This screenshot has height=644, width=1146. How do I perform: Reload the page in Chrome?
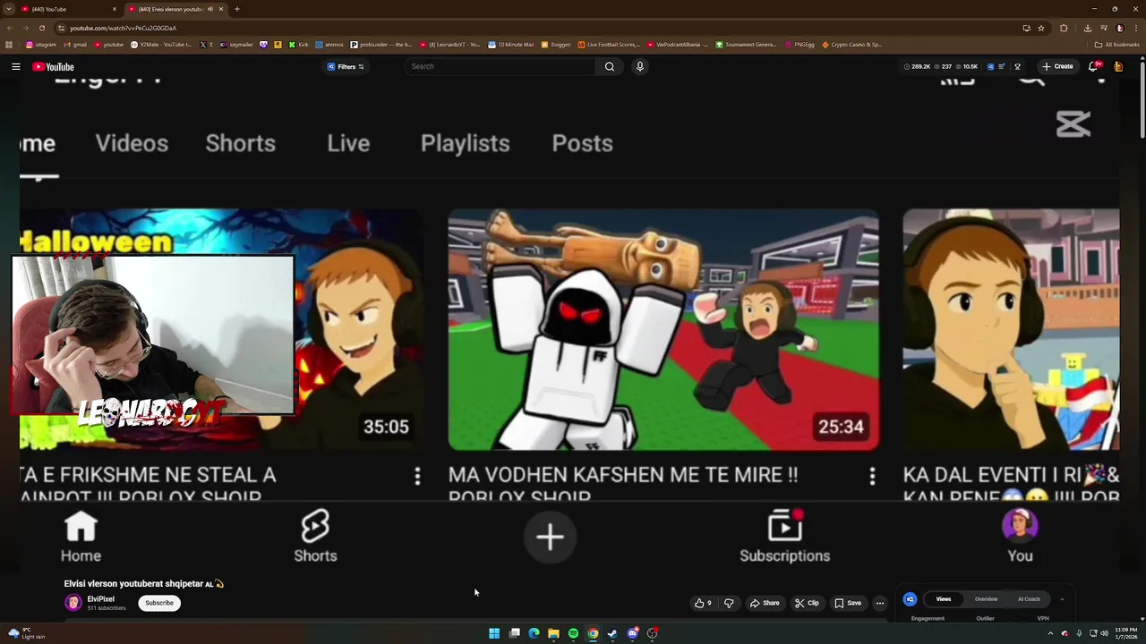[41, 28]
